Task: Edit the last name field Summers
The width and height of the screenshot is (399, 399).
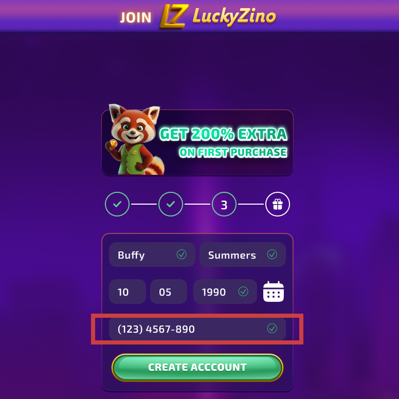Action: click(243, 255)
